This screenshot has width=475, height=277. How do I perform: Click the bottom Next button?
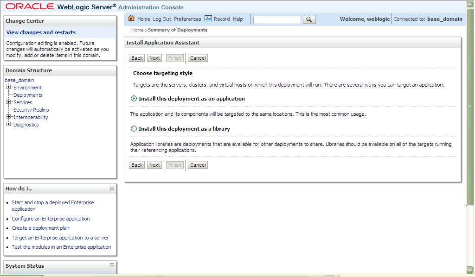[x=154, y=165]
